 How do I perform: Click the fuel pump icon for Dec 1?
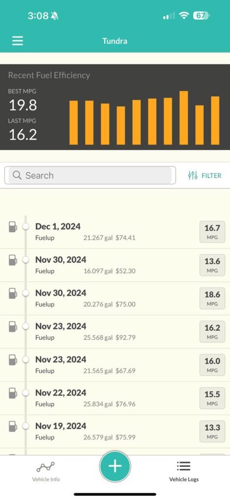pyautogui.click(x=13, y=227)
